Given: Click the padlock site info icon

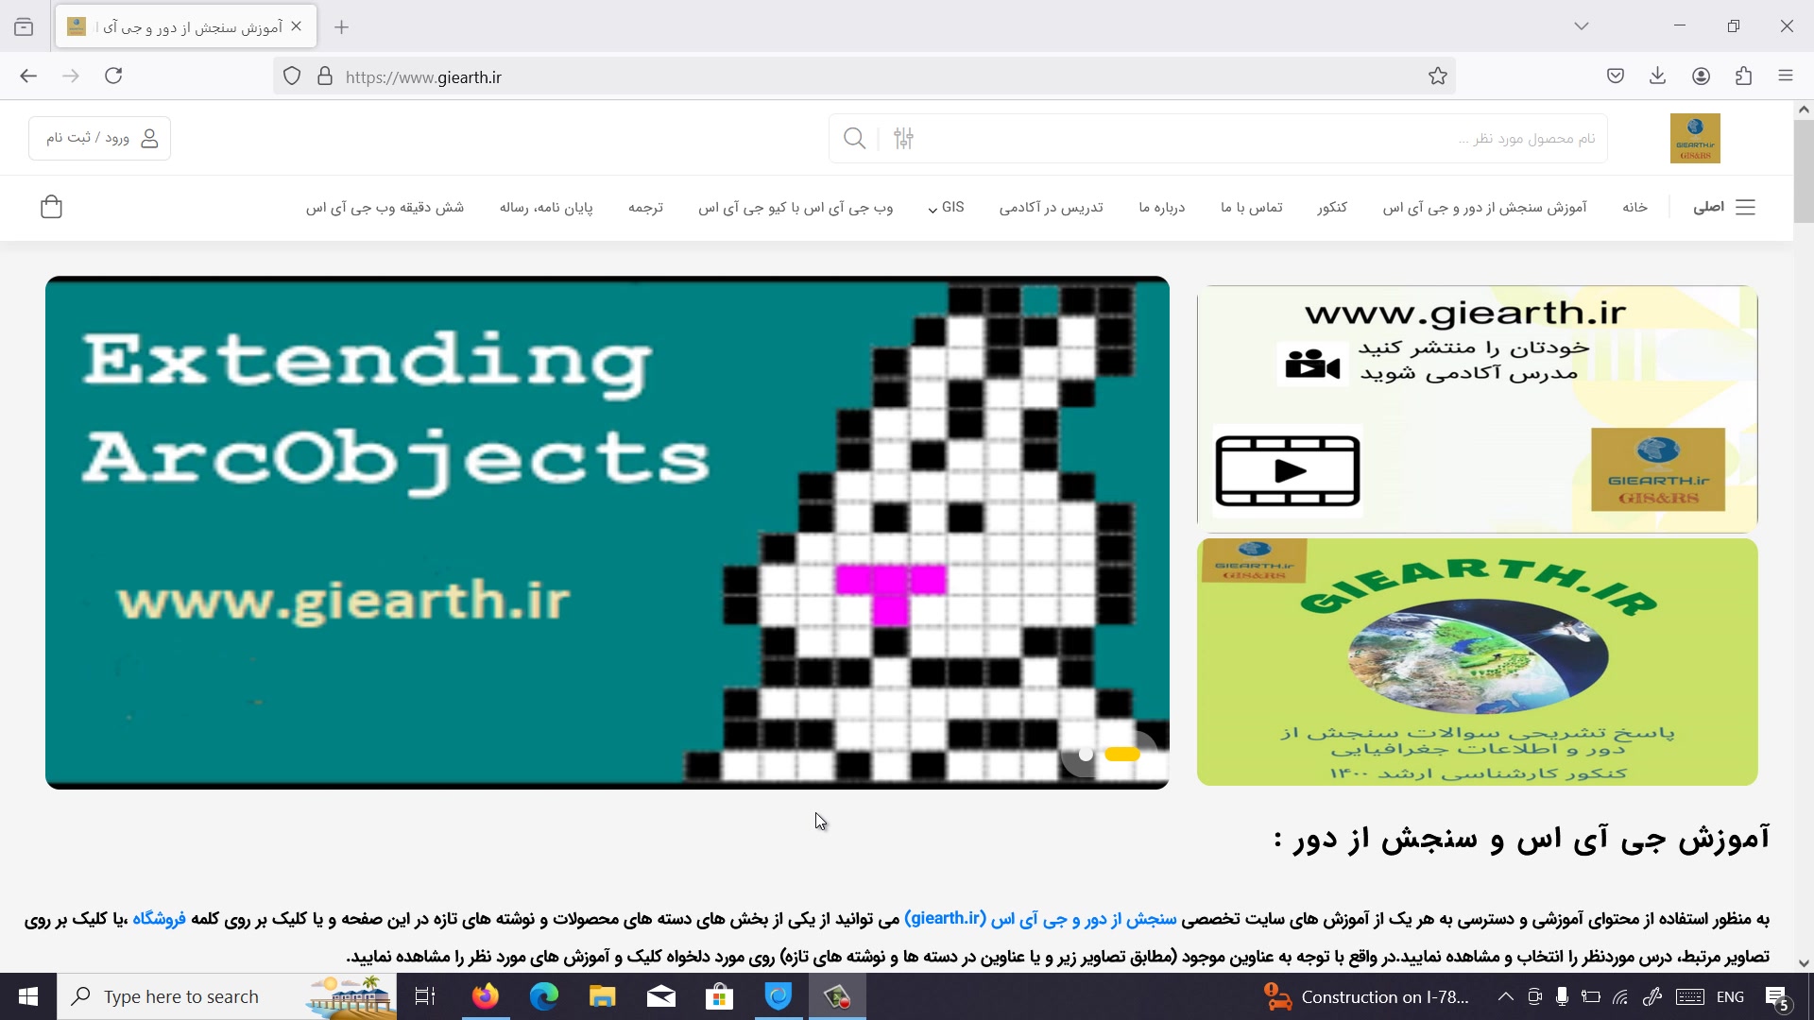Looking at the screenshot, I should [x=325, y=76].
